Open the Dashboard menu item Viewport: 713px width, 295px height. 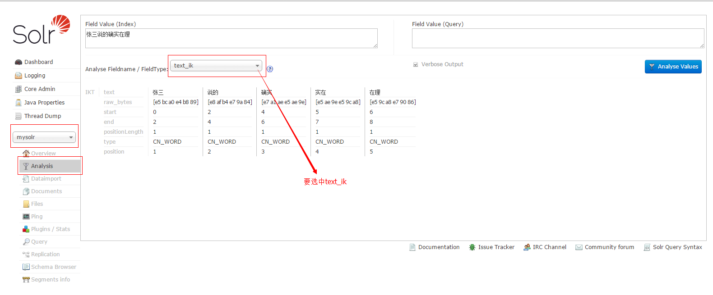pos(38,62)
